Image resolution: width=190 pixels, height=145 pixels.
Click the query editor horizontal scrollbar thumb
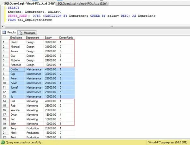[112, 26]
